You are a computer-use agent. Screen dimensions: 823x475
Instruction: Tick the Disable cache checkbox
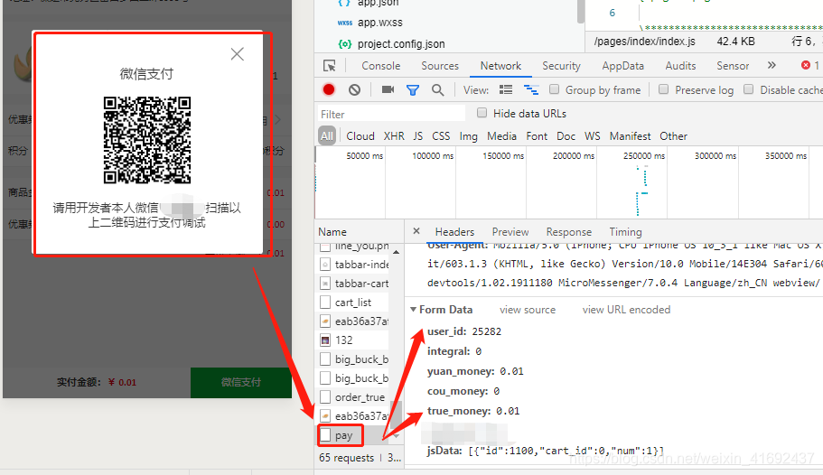(x=748, y=89)
